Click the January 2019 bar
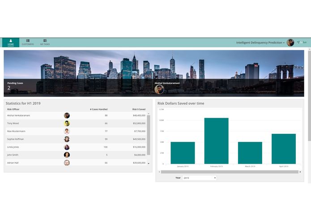 point(183,153)
